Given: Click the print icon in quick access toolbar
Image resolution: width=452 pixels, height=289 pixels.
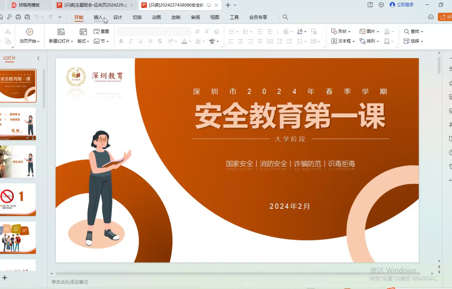Looking at the screenshot, I should pyautogui.click(x=18, y=17).
